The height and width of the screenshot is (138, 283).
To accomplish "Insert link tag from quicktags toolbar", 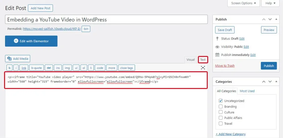I will (24, 68).
